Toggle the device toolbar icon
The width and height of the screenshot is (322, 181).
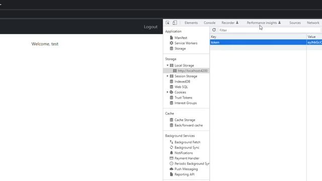[x=175, y=23]
